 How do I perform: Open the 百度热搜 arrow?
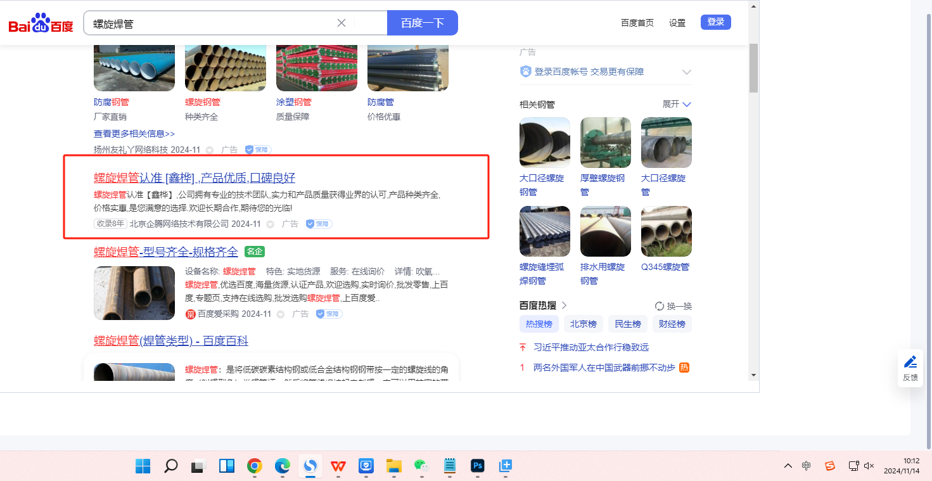[x=564, y=305]
